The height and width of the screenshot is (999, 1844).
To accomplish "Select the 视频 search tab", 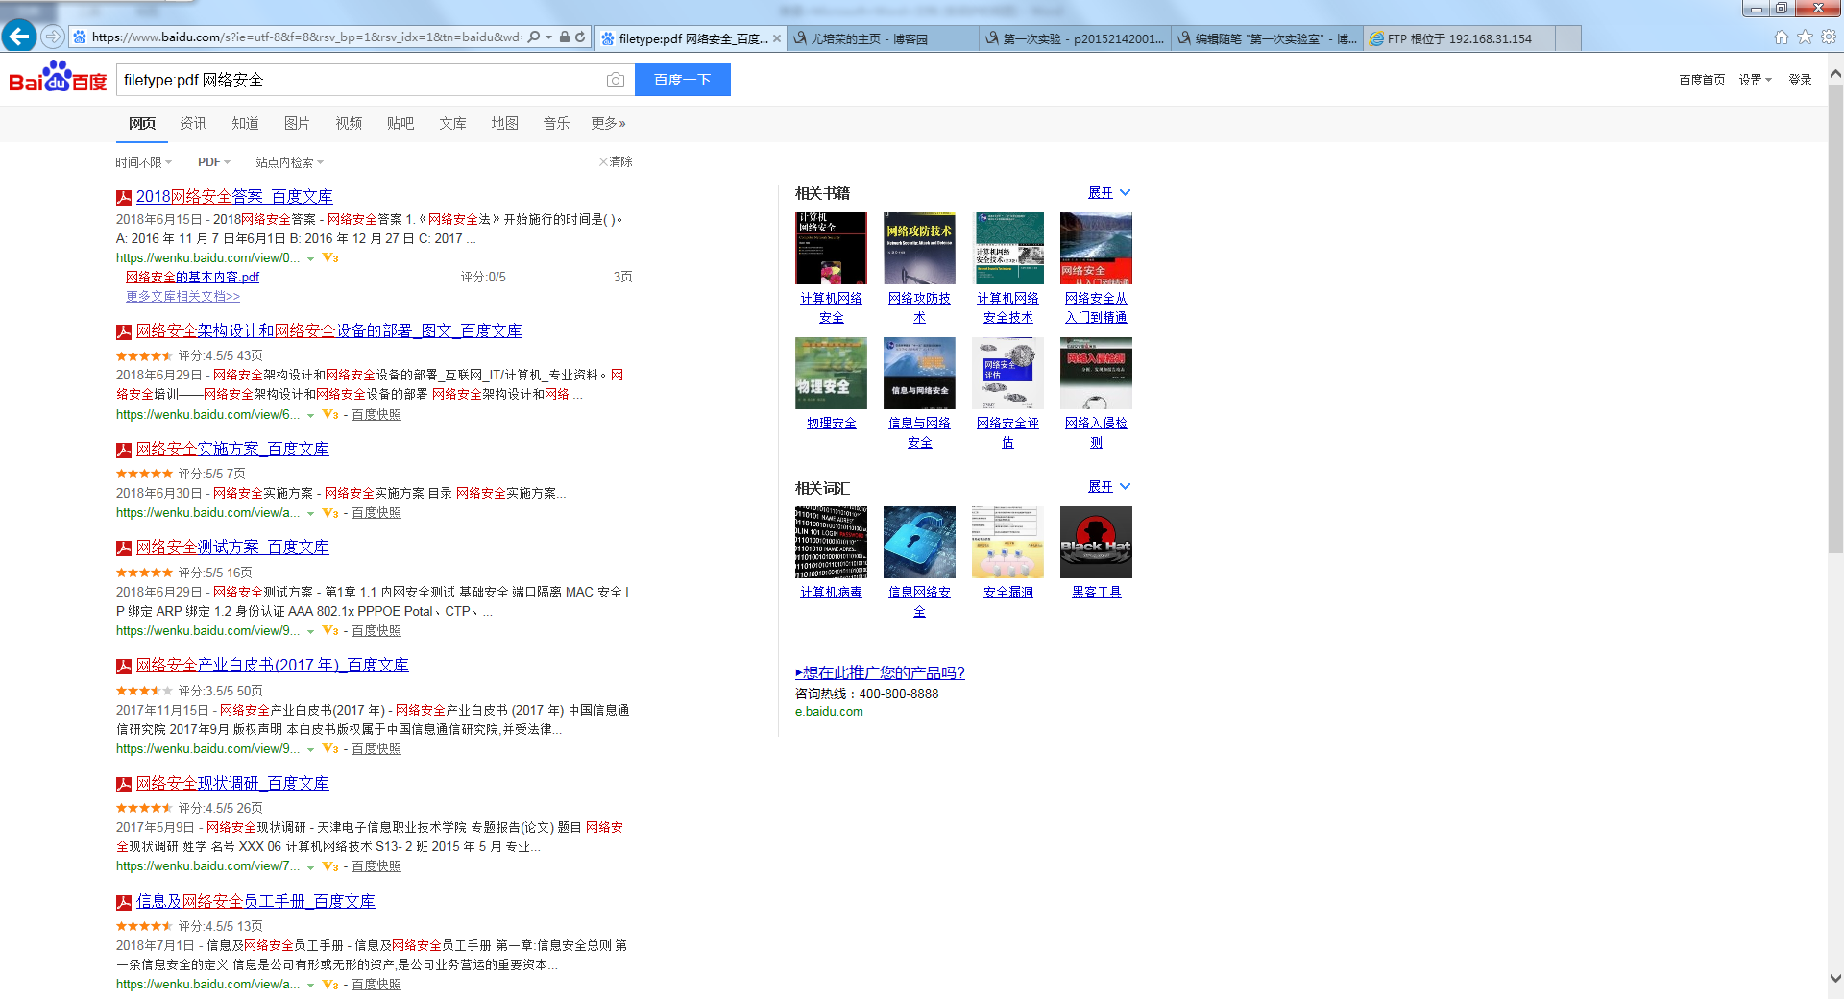I will pyautogui.click(x=349, y=123).
